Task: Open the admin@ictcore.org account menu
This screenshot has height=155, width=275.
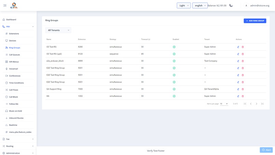Action: (x=260, y=5)
